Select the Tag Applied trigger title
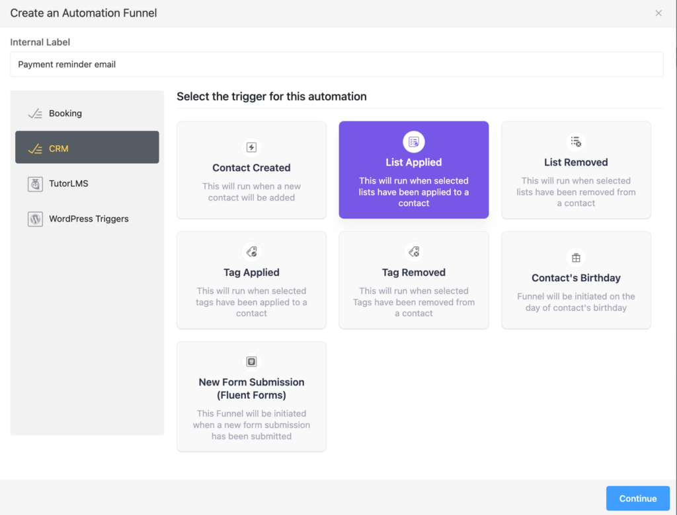The height and width of the screenshot is (515, 677). click(251, 272)
